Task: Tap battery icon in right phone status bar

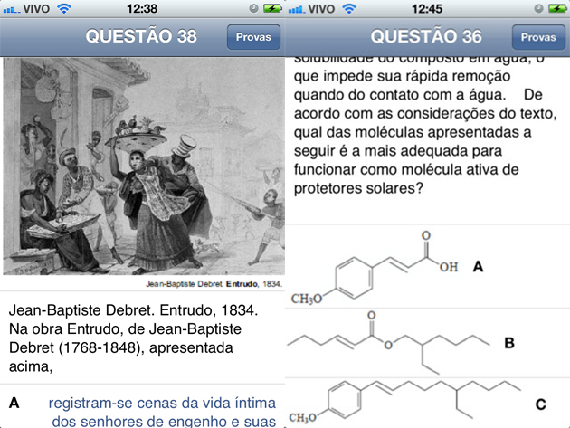Action: pos(557,8)
